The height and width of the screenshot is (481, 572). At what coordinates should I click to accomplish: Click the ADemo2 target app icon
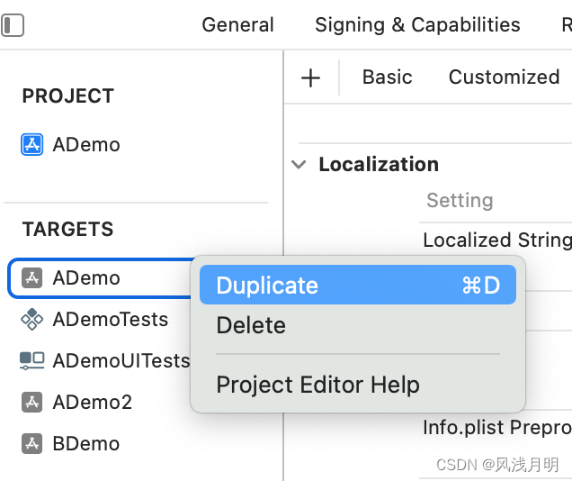32,402
